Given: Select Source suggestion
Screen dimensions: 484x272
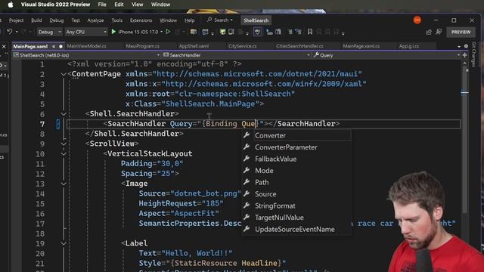Looking at the screenshot, I should click(296, 194).
